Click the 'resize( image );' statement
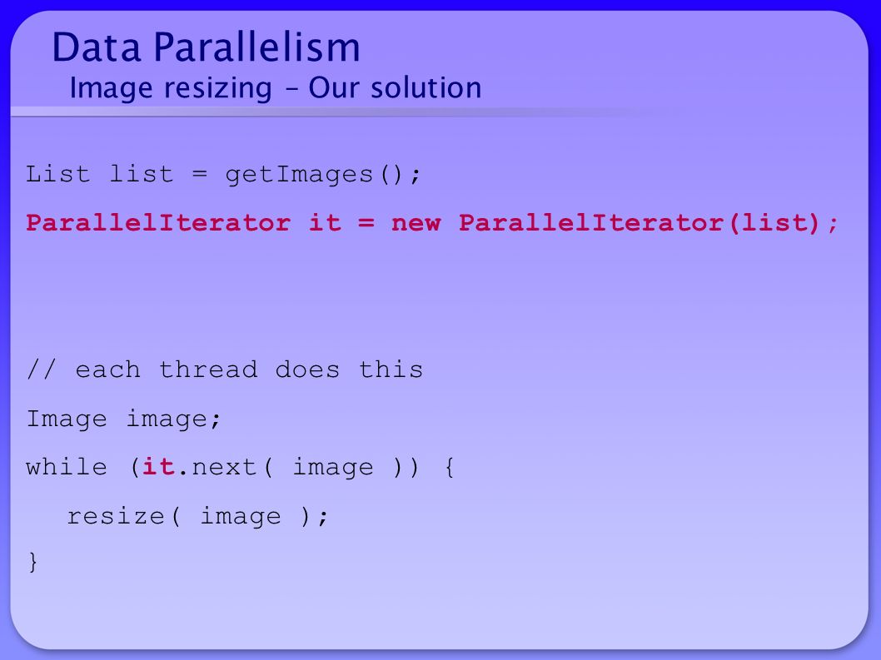 [x=197, y=517]
